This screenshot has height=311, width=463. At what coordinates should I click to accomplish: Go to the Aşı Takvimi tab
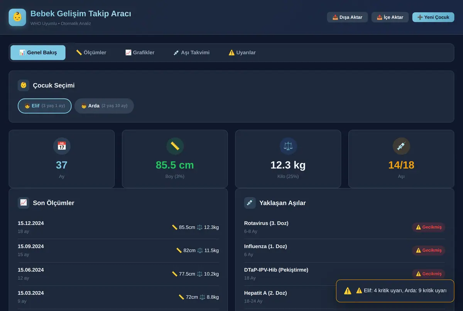[x=192, y=52]
